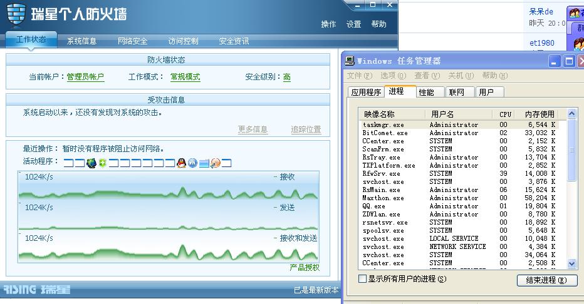Click the 发送 traffic graph
The width and height of the screenshot is (584, 304).
point(169,216)
